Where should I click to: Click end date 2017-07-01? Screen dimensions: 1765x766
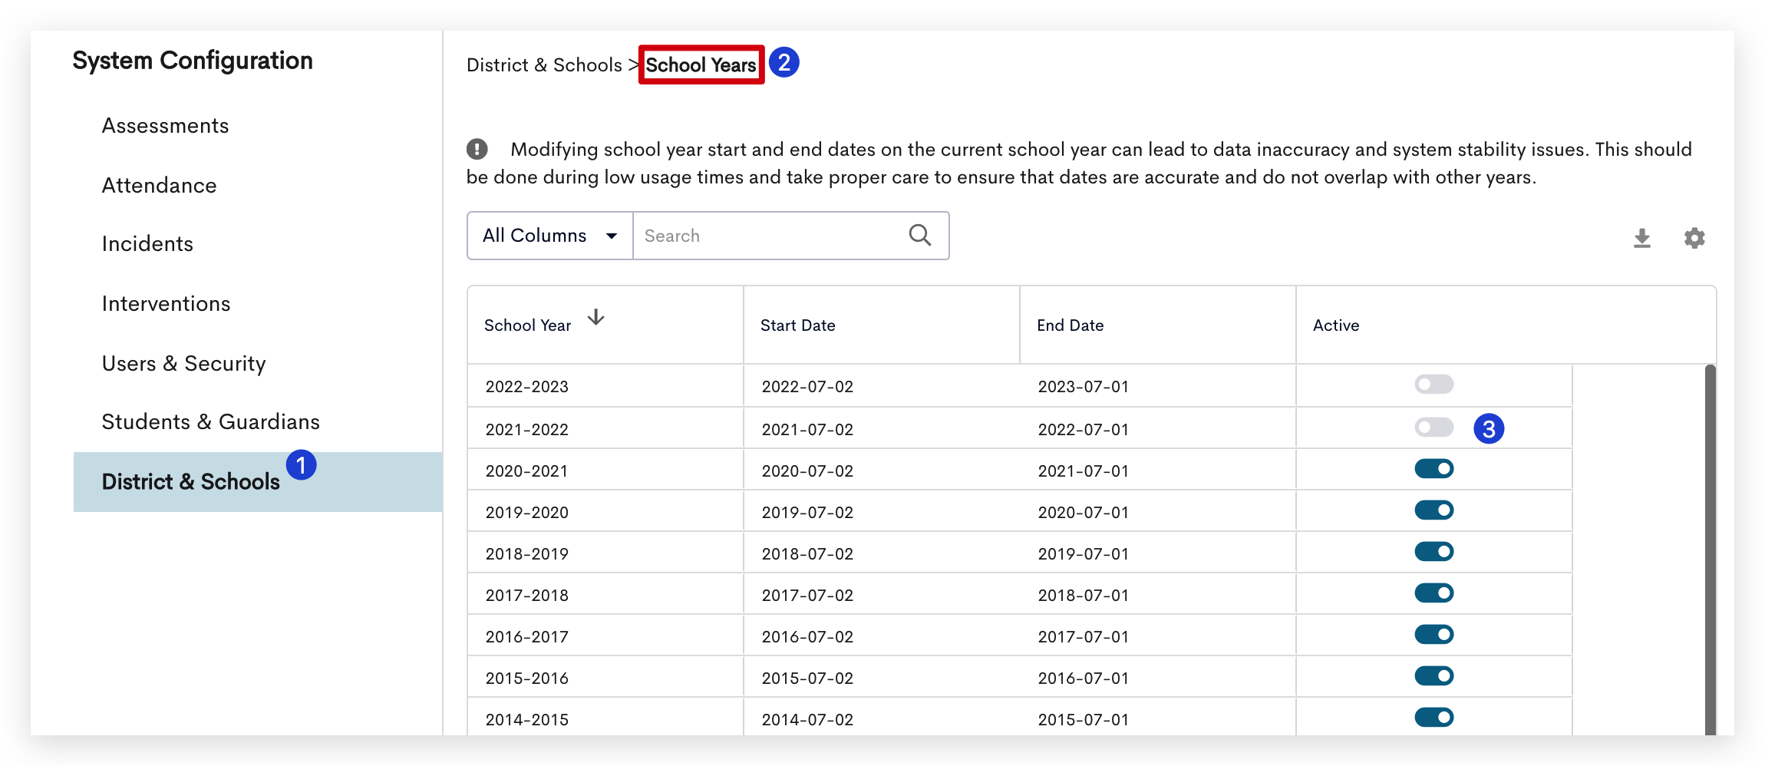tap(1084, 637)
